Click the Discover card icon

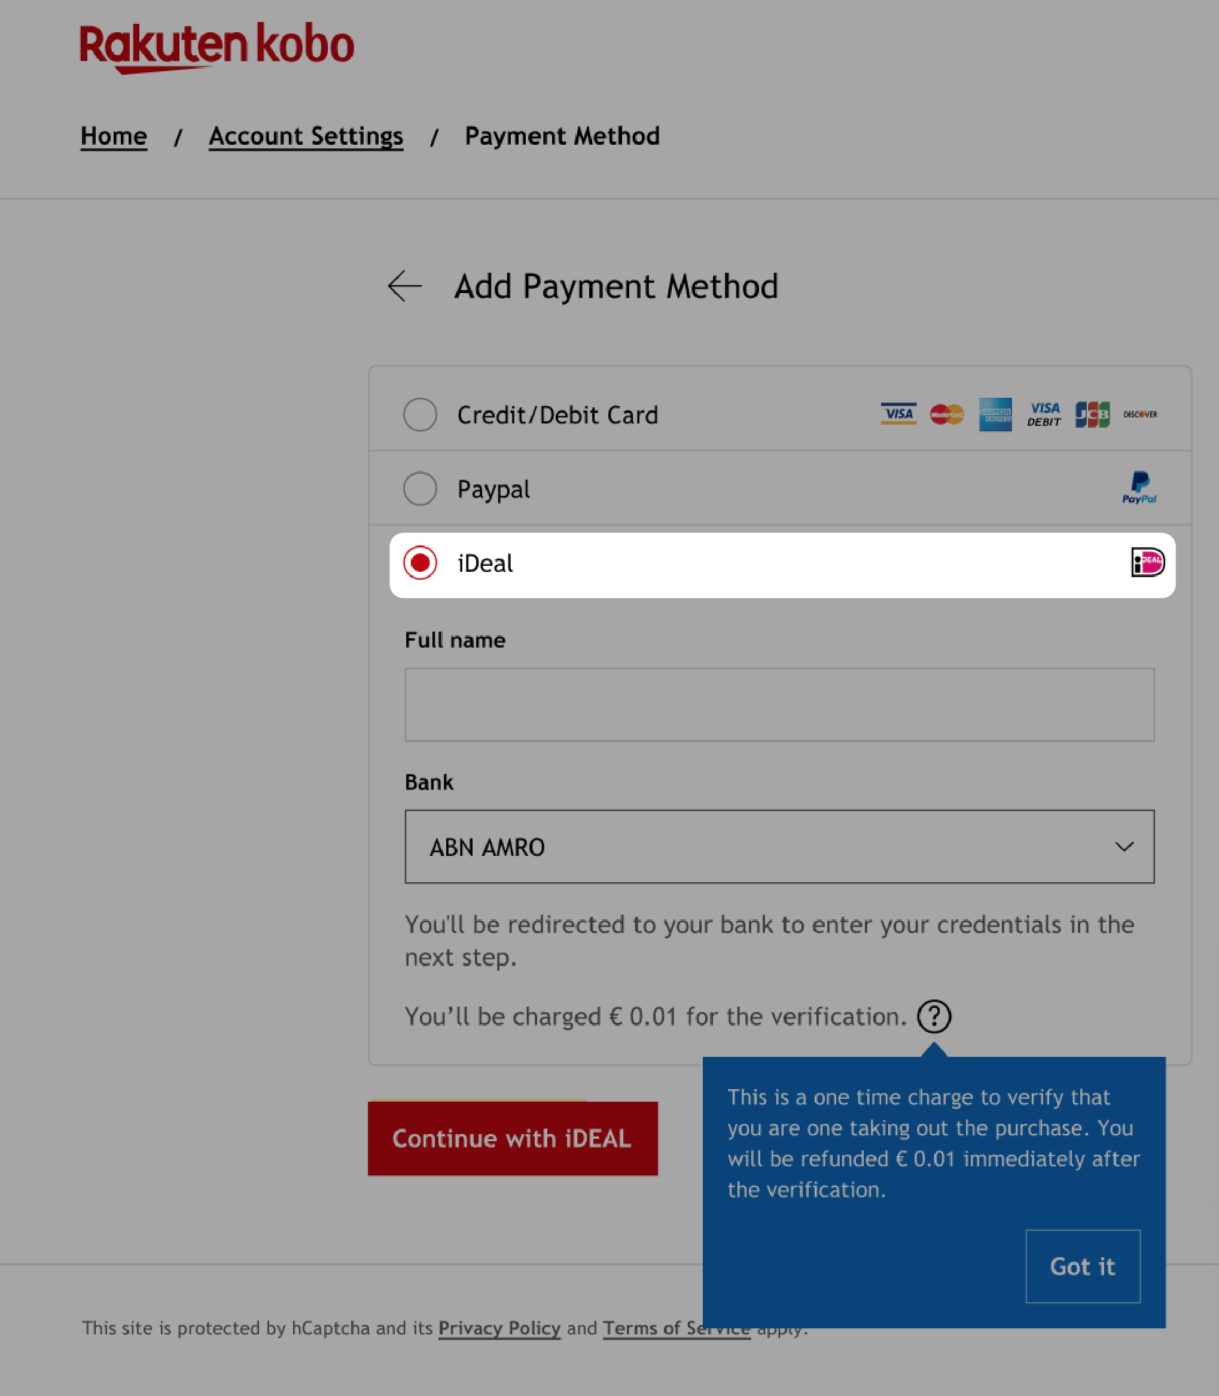(1139, 414)
